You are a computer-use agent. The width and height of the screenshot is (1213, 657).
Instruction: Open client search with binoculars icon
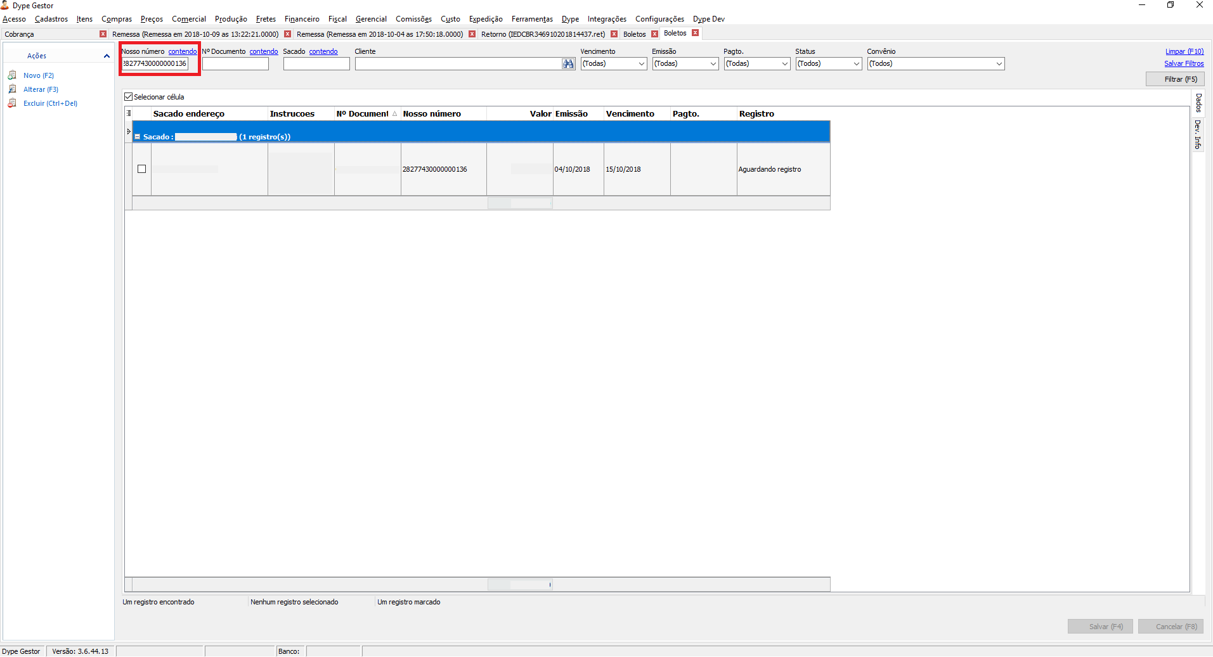pos(568,63)
